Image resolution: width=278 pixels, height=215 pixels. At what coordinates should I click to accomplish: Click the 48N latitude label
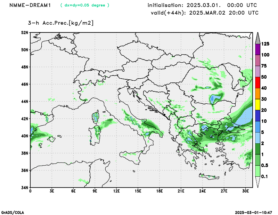click(25, 67)
